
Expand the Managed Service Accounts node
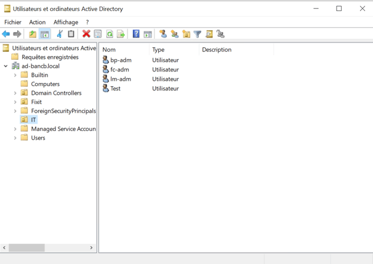15,129
